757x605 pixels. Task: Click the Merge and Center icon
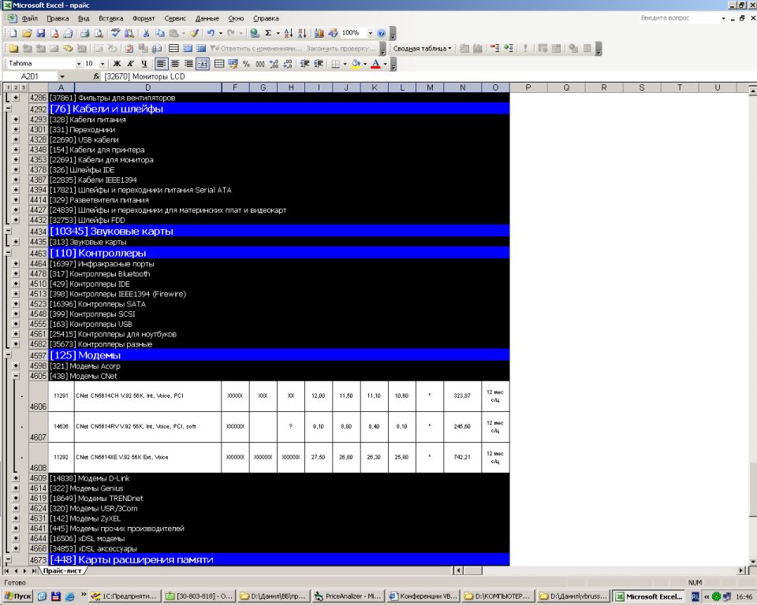point(202,64)
